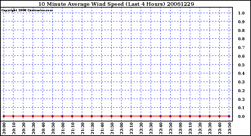Screen dimensions: 251x136
Task: Select the red data point above 21:30
Action: pyautogui.click(x=92, y=116)
